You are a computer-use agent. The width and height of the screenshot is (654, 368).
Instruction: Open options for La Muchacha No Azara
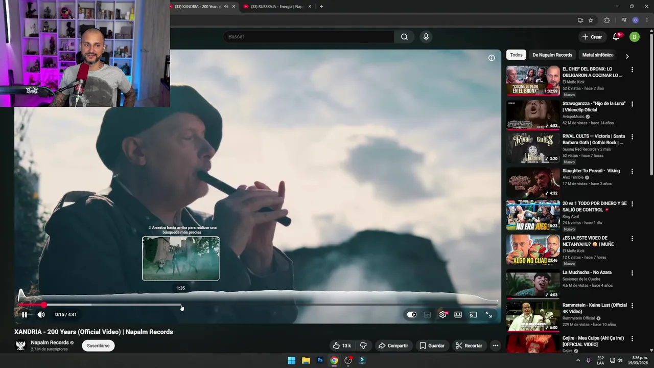(632, 273)
